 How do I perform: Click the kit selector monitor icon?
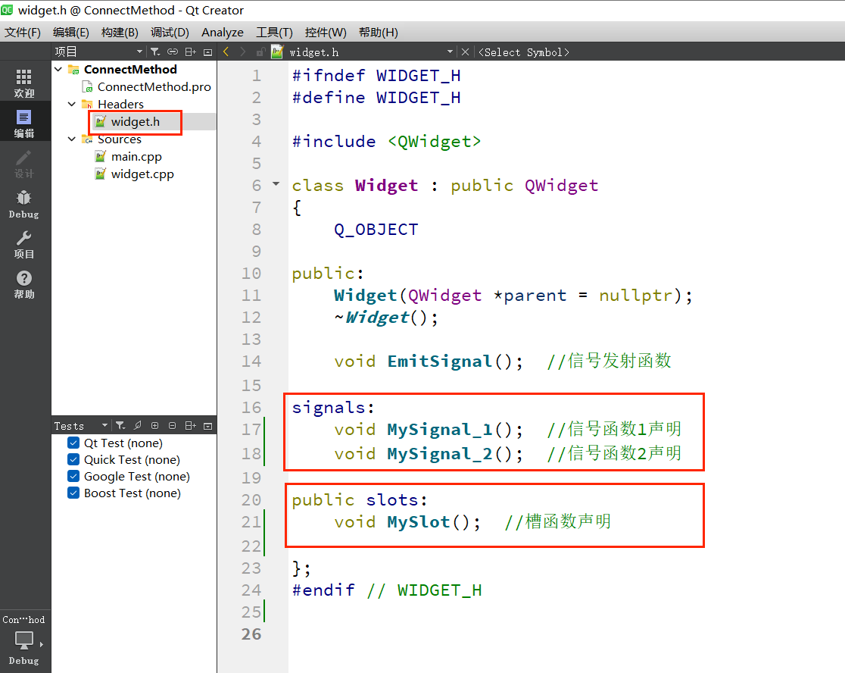(x=23, y=640)
